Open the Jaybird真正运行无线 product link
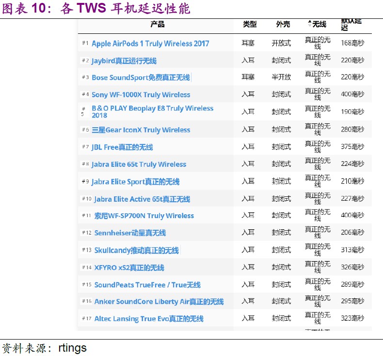Viewport: 383px width, 356px height. click(x=124, y=60)
